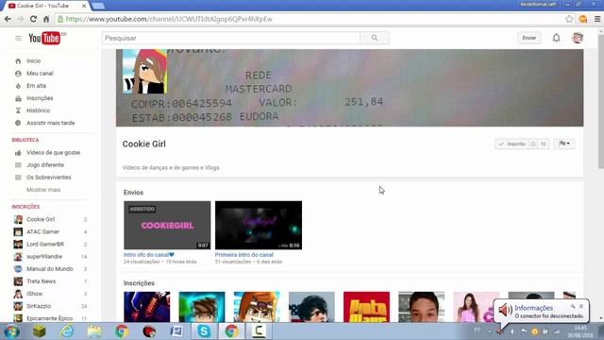Click the search magnifier button
604x340 pixels.
click(x=375, y=38)
